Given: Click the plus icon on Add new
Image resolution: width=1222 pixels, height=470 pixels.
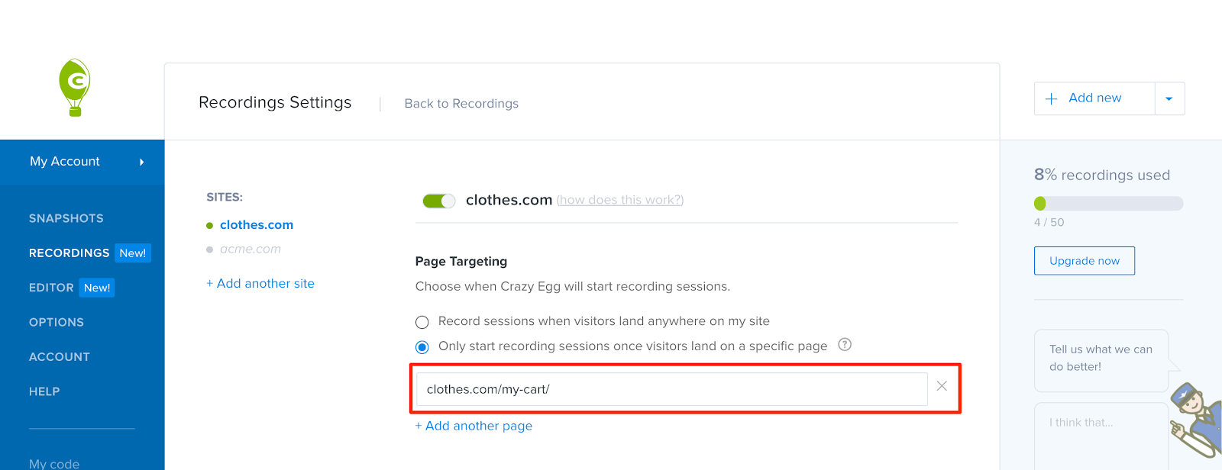Looking at the screenshot, I should (x=1052, y=98).
